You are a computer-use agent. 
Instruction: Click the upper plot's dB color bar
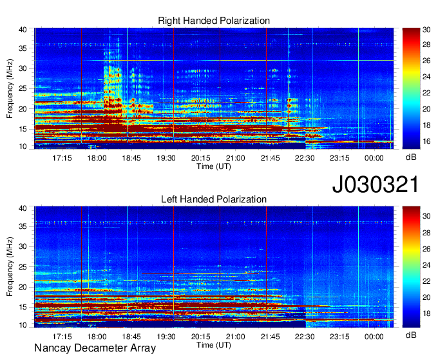pyautogui.click(x=411, y=88)
